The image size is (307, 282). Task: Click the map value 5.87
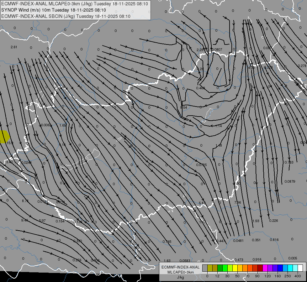[202, 203]
